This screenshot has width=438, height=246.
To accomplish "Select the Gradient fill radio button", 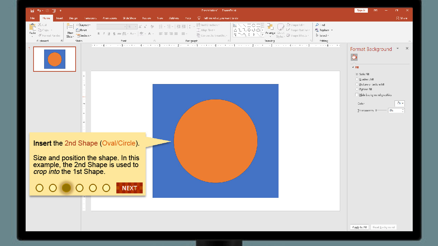I will tap(357, 79).
